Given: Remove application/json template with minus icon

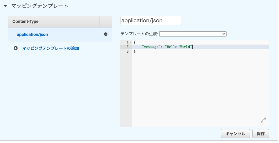Looking at the screenshot, I should 106,34.
